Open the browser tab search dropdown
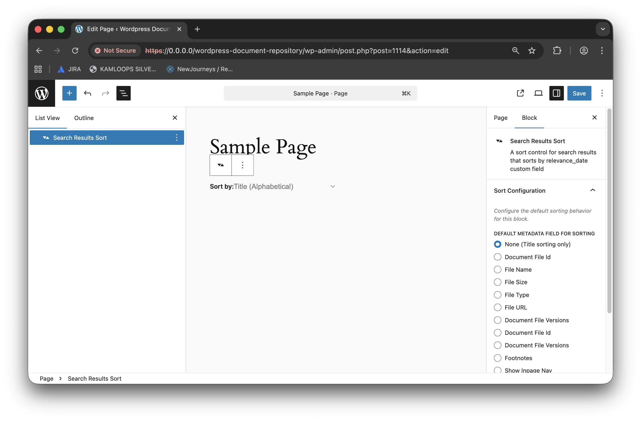Screen dimensions: 641x421 [x=602, y=29]
